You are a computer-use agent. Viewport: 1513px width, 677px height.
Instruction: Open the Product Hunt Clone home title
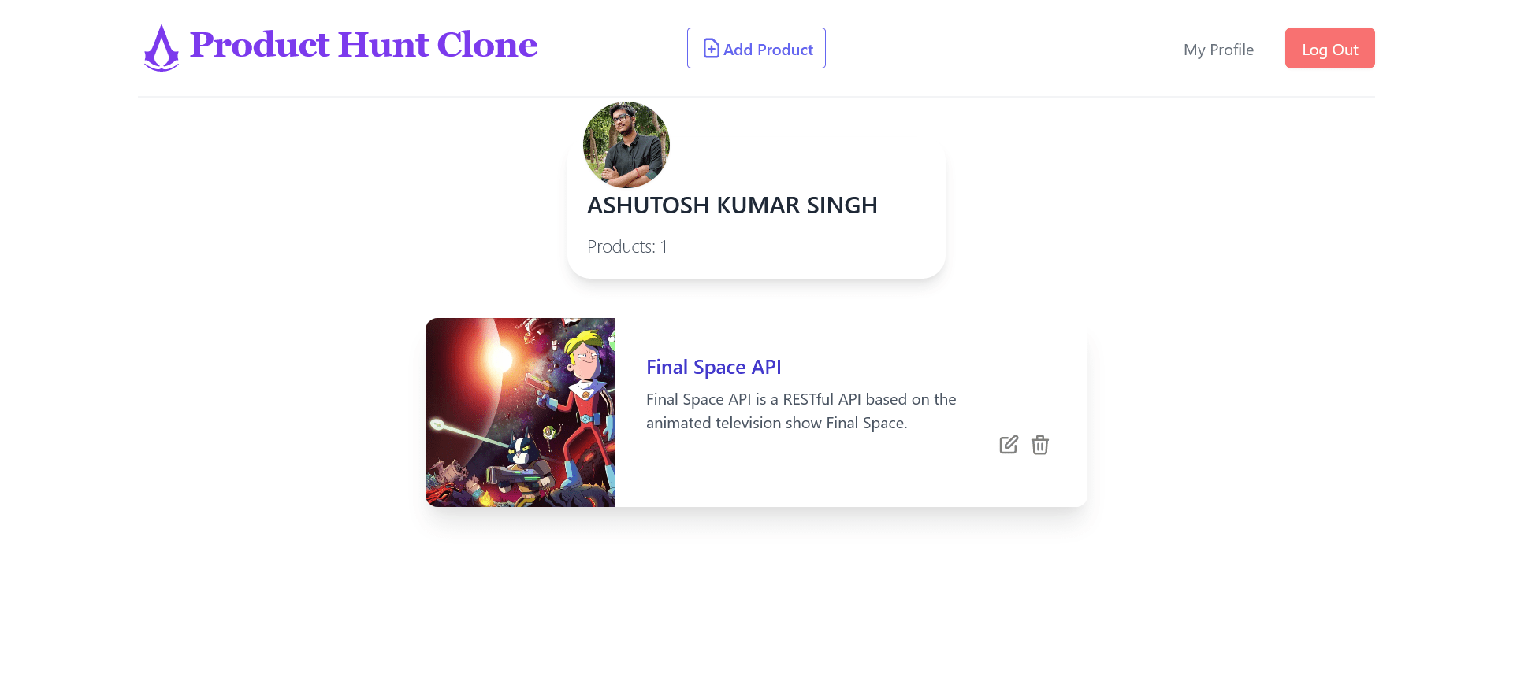(363, 45)
